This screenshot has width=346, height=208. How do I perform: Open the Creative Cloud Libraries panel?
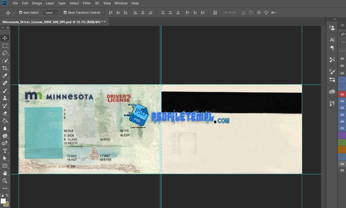[x=332, y=92]
